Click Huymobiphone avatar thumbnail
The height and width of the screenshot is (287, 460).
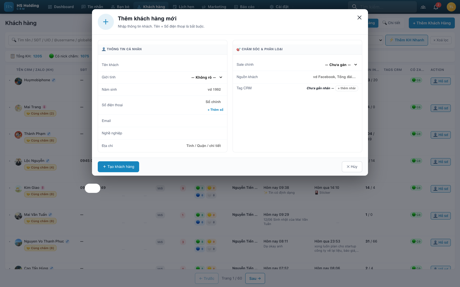(18, 81)
